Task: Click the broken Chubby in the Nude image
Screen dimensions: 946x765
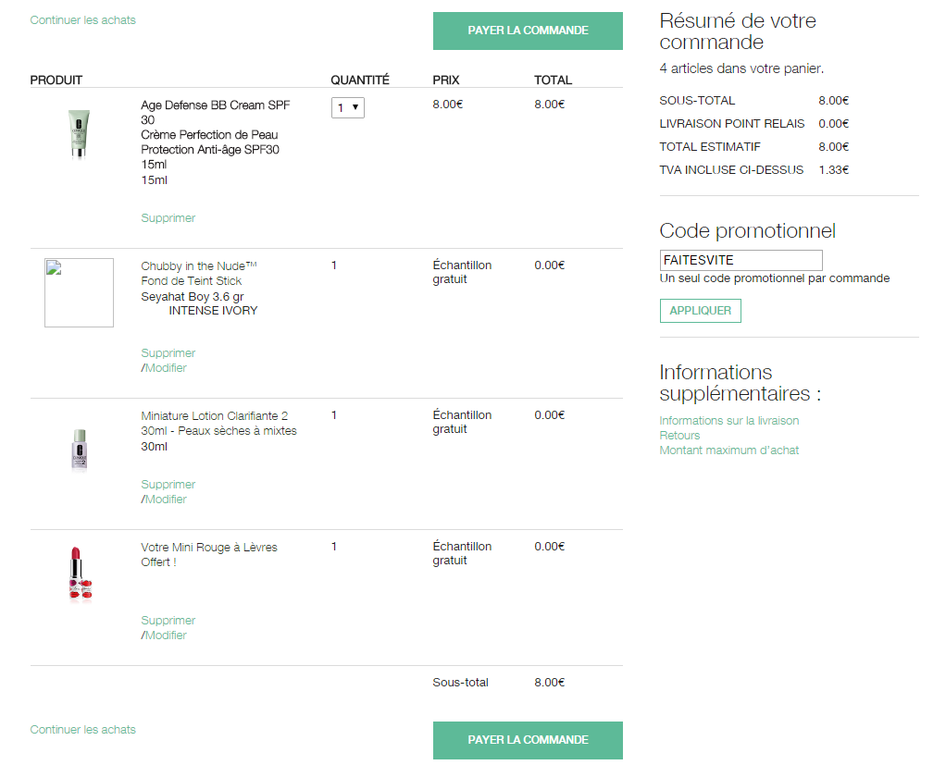Action: 79,293
